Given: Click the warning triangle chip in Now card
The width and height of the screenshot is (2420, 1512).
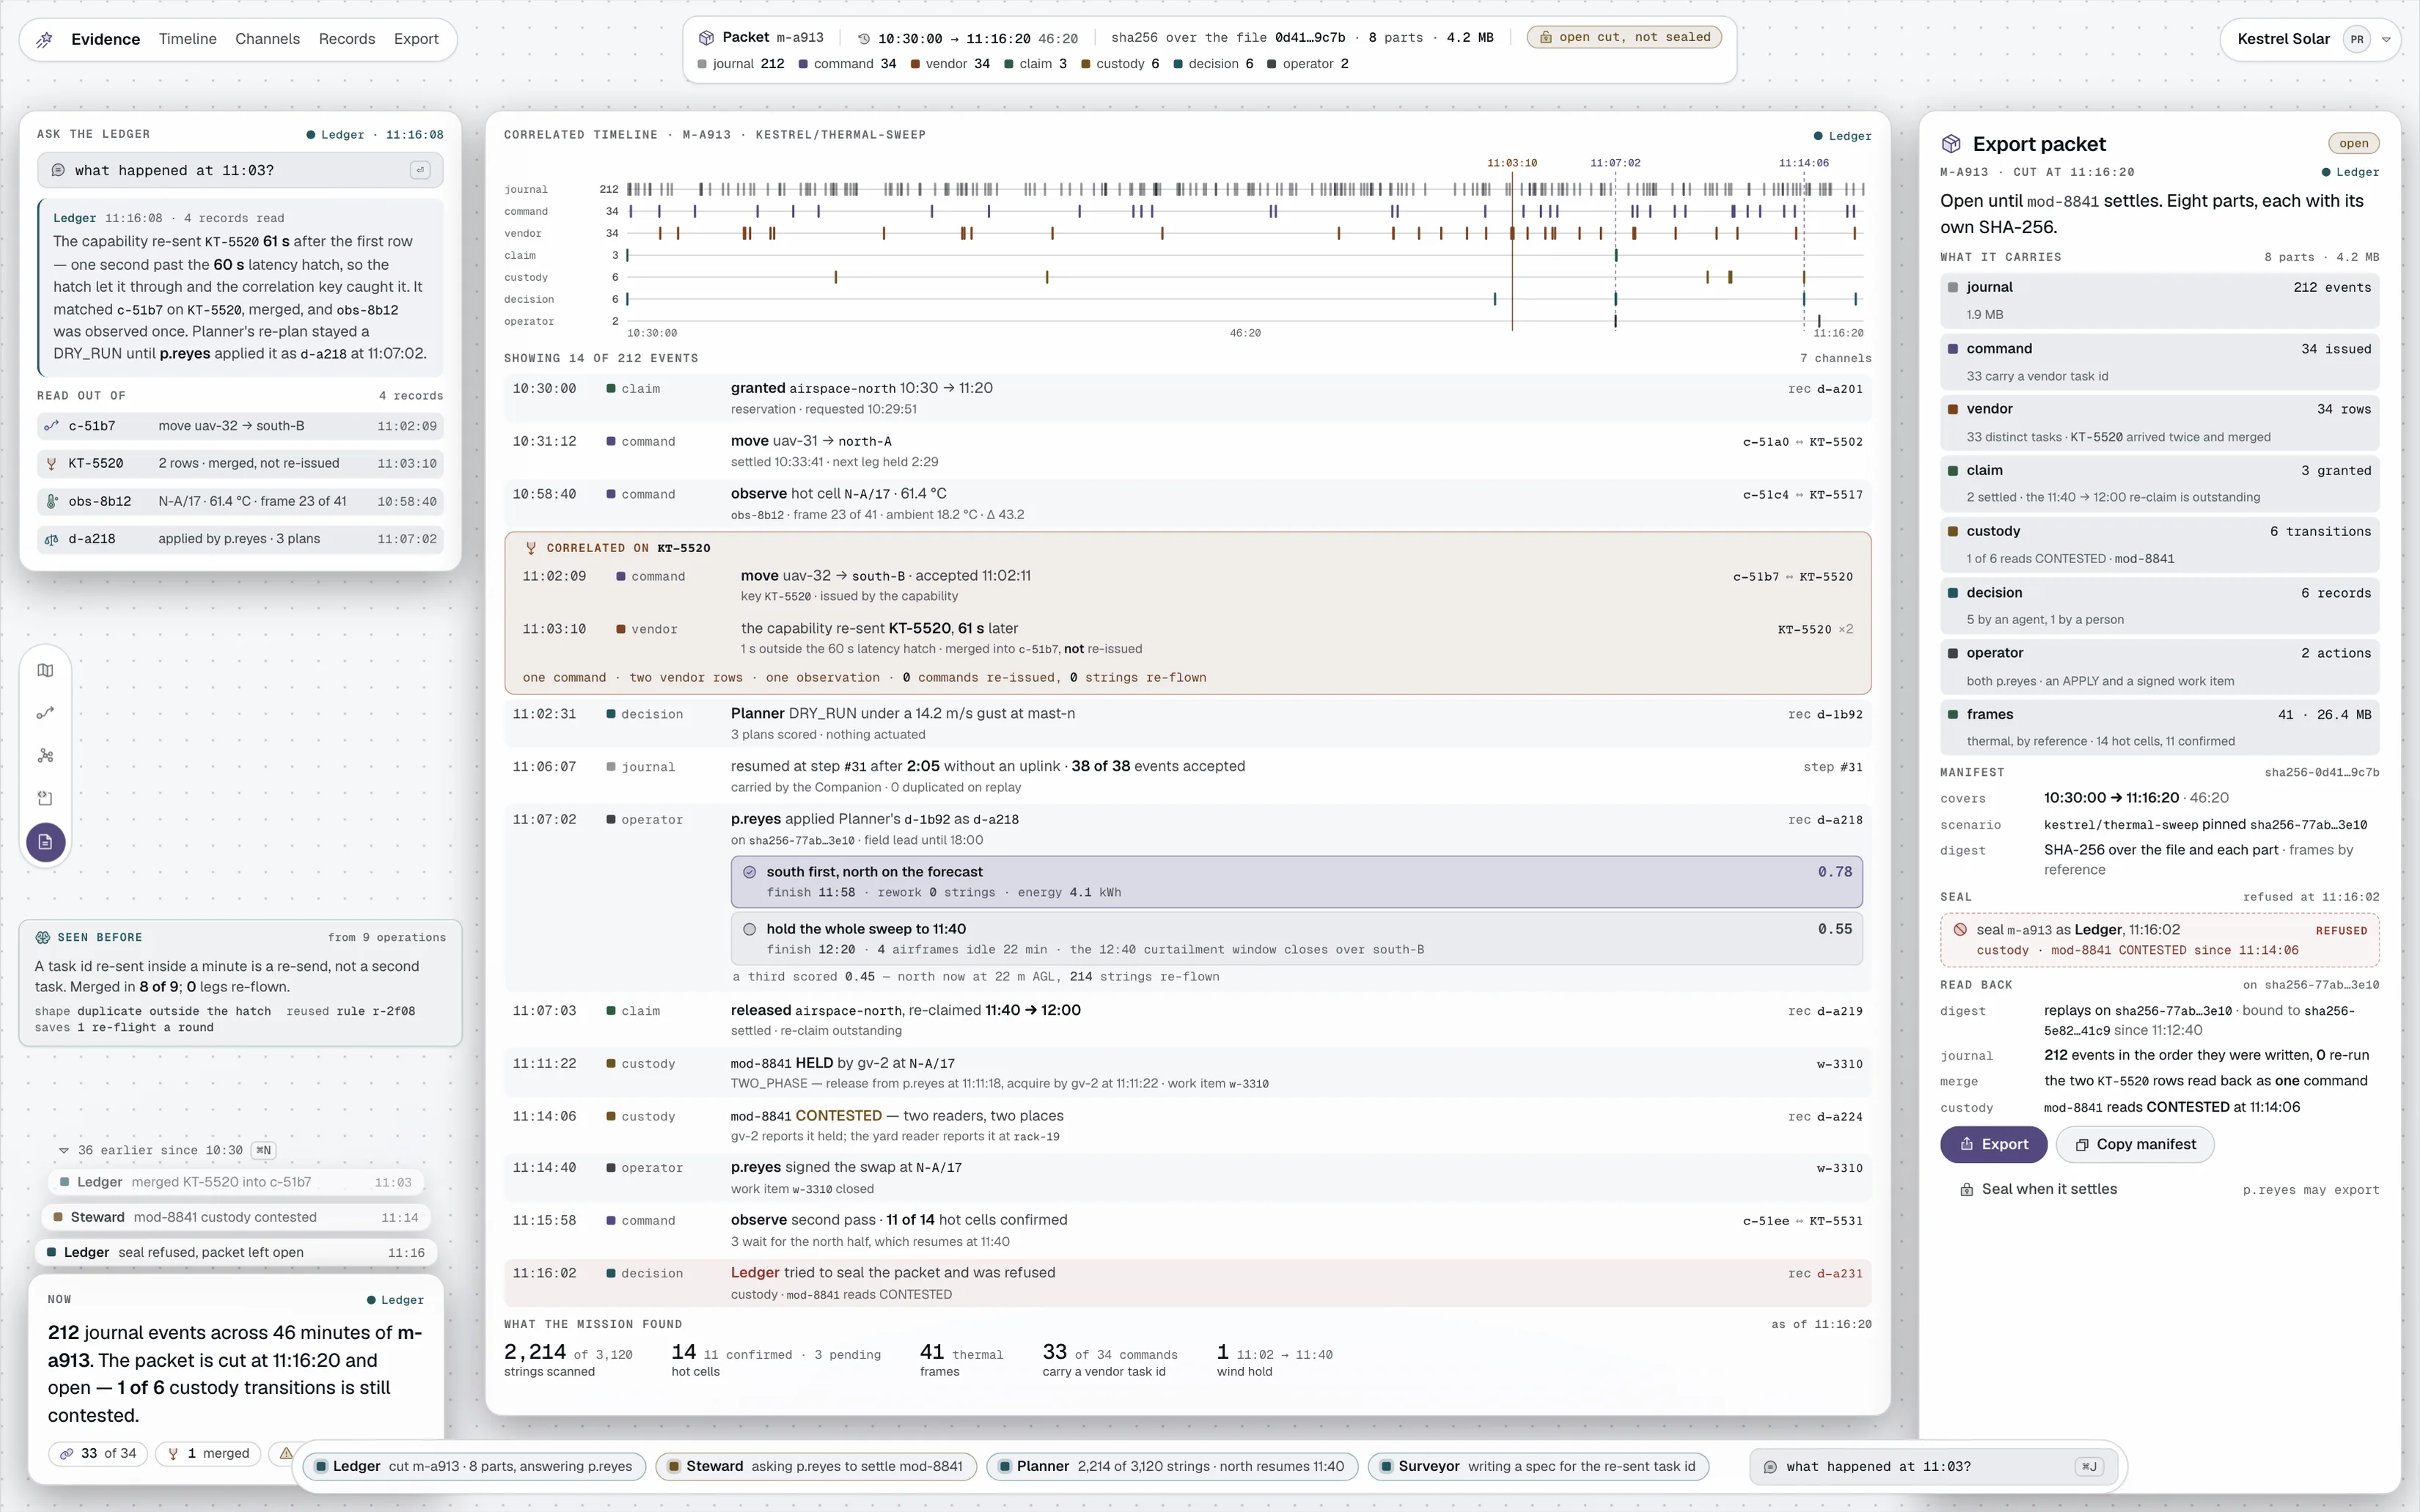Looking at the screenshot, I should [x=286, y=1453].
